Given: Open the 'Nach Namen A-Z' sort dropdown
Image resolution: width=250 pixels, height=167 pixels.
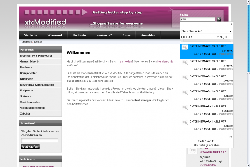Looking at the screenshot, I should (207, 31).
